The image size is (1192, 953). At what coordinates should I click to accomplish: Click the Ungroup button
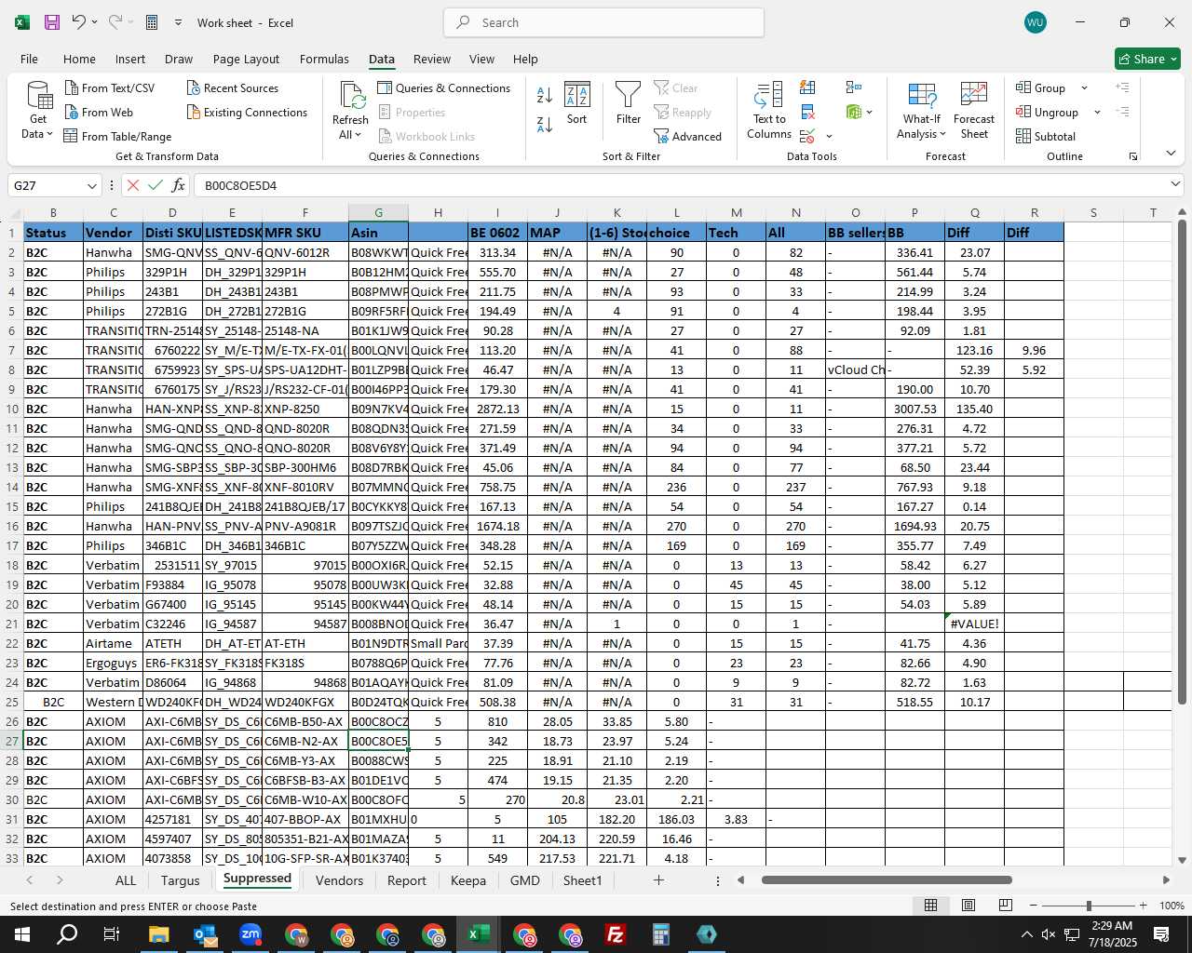click(x=1048, y=112)
